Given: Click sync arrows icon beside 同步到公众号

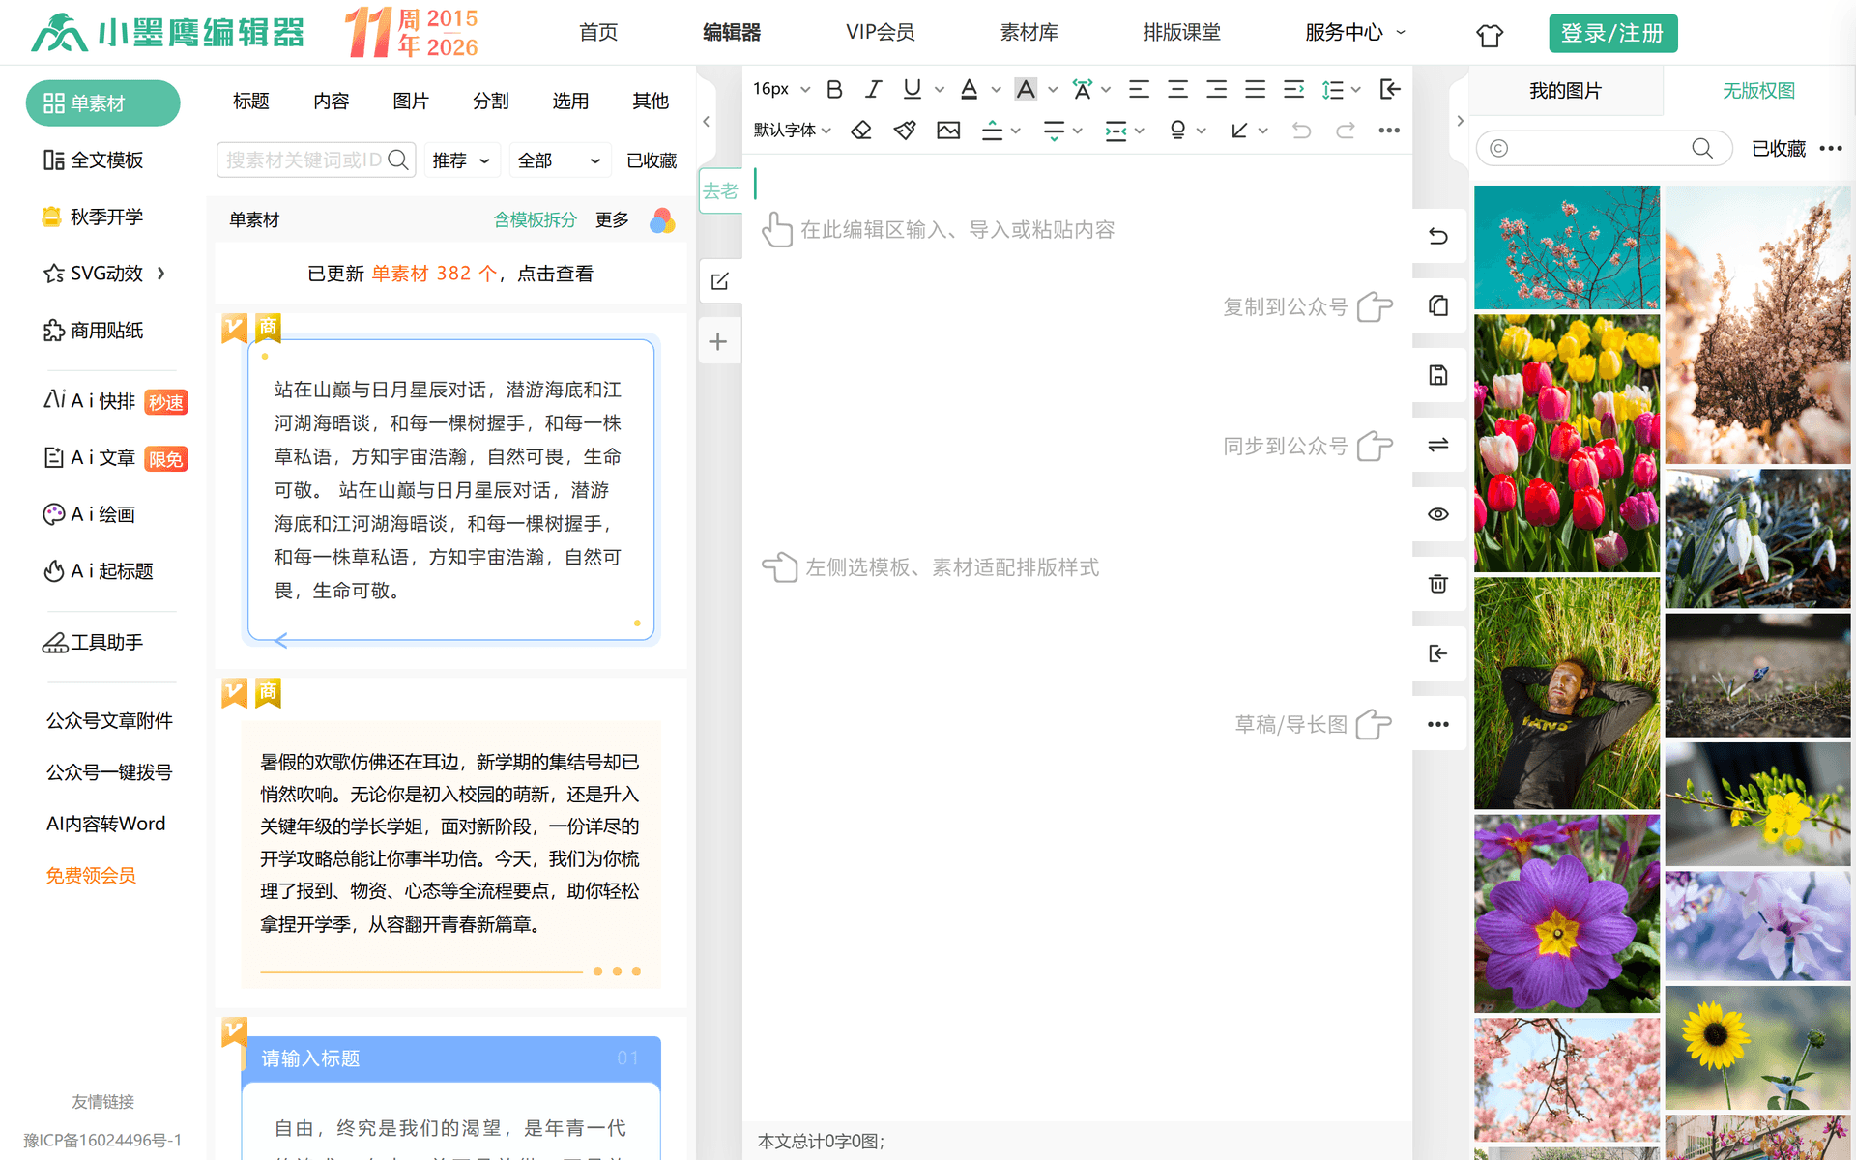Looking at the screenshot, I should [1438, 445].
